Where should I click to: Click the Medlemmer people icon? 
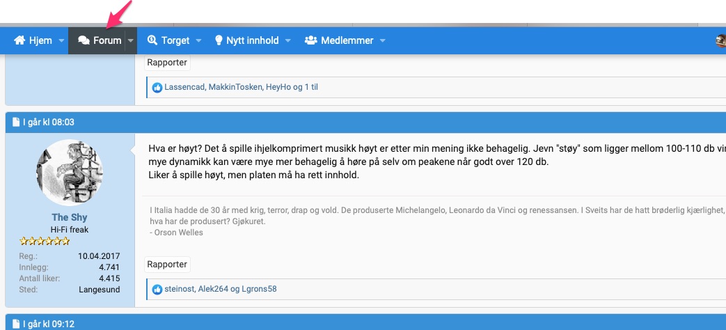coord(310,40)
